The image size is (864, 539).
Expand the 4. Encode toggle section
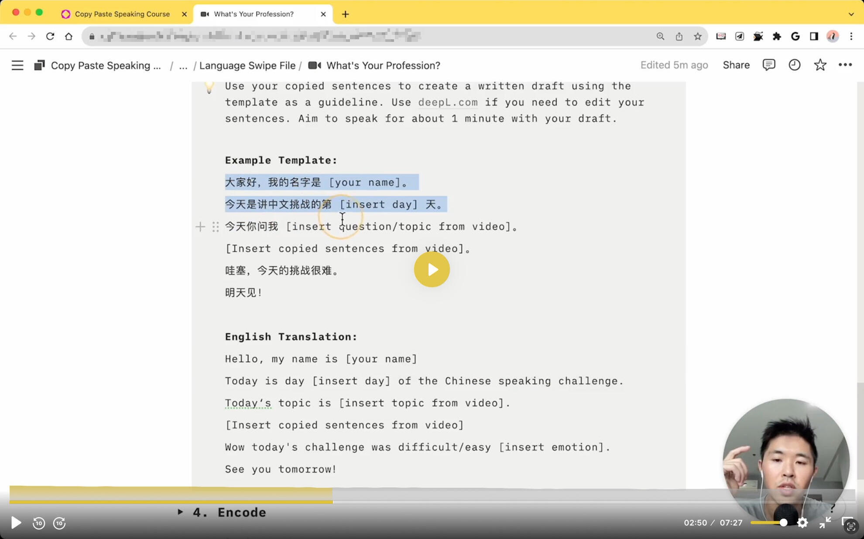tap(180, 512)
